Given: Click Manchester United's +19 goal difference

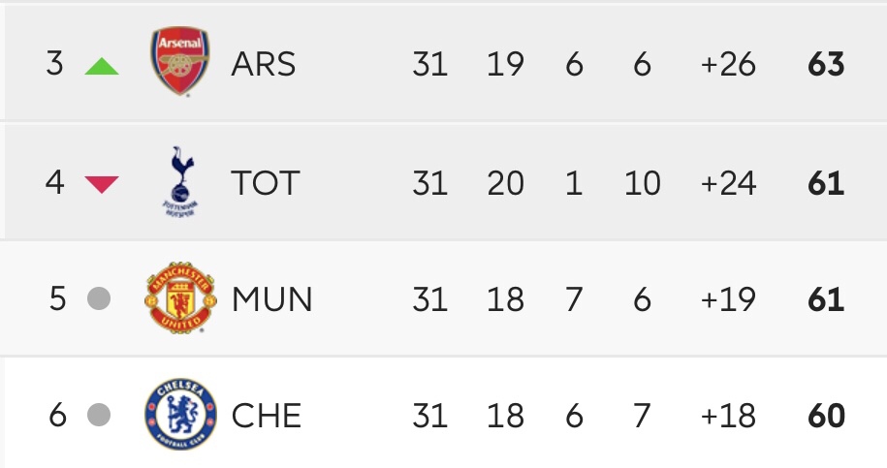Looking at the screenshot, I should click(728, 299).
